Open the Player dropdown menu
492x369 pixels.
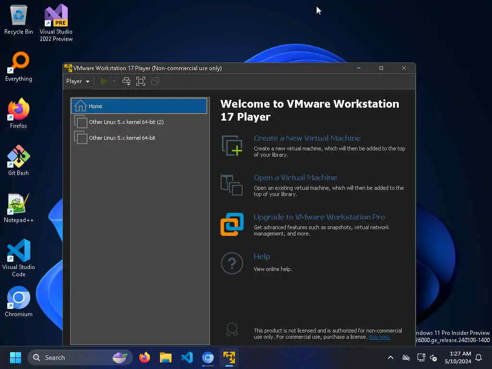(x=77, y=81)
